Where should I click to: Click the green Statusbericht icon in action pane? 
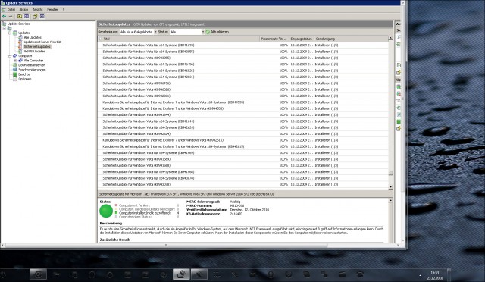click(399, 121)
